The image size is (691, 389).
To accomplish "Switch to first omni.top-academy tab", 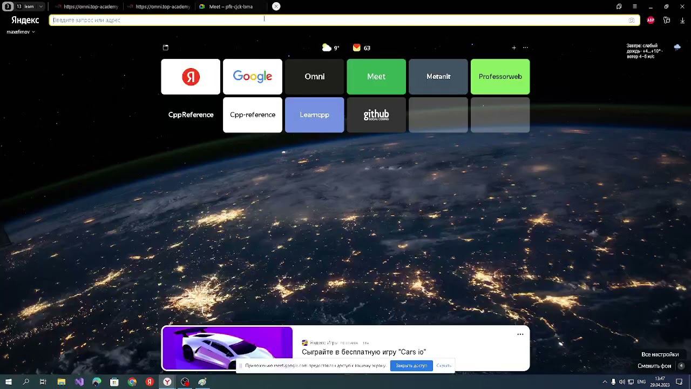I will click(86, 6).
